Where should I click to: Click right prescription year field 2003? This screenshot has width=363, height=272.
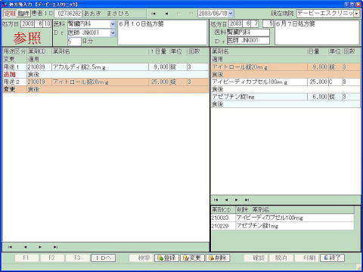click(x=236, y=24)
